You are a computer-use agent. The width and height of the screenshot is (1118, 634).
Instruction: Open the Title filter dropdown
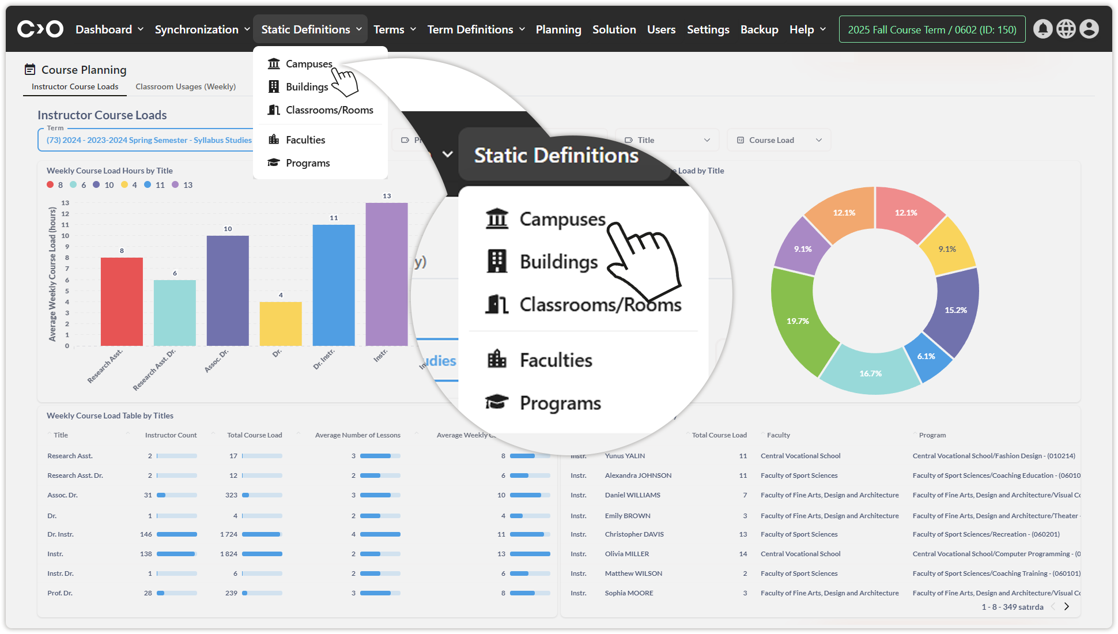point(668,140)
